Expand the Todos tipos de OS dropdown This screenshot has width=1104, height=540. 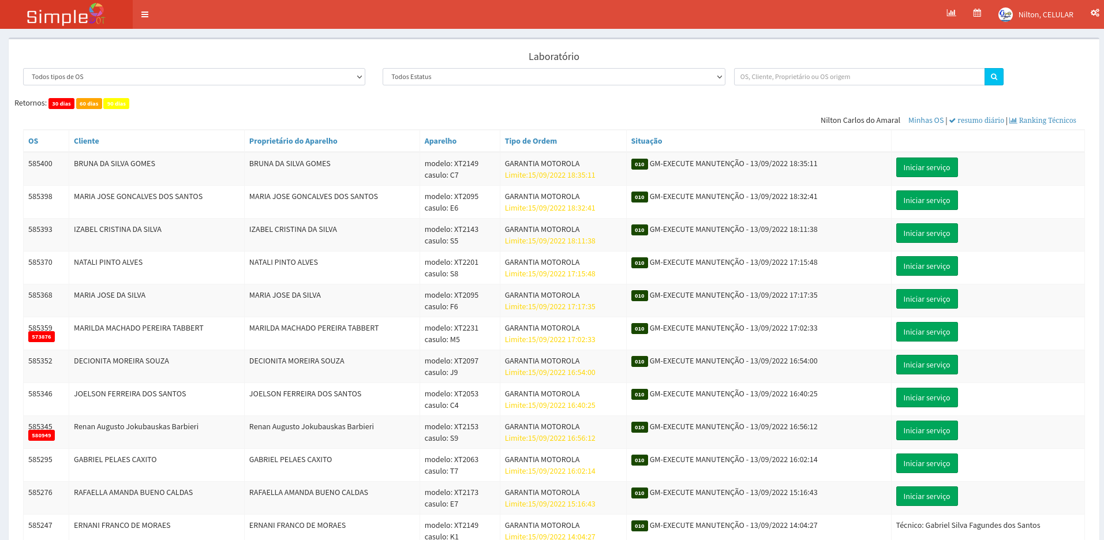(194, 77)
